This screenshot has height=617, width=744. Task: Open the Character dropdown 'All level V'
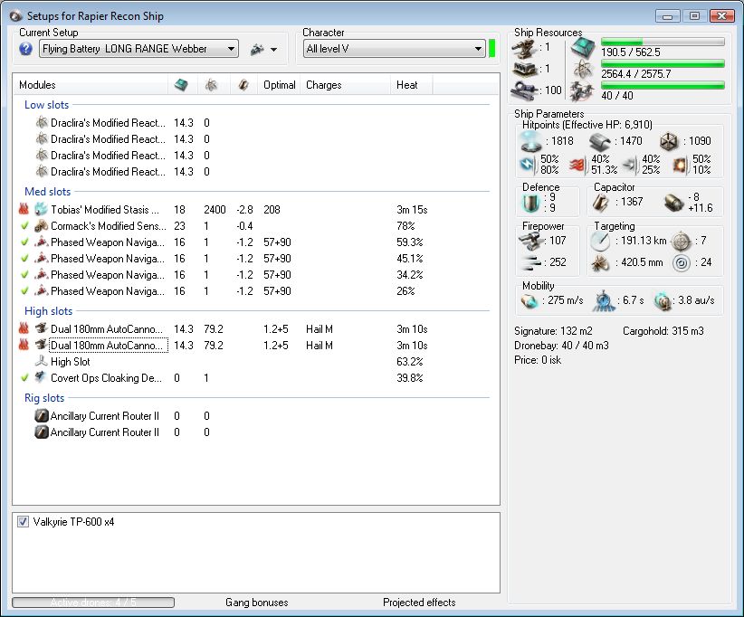(x=394, y=49)
